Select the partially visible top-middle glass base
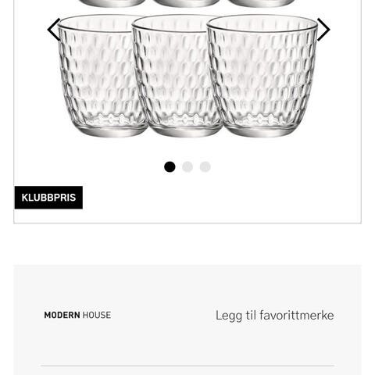This screenshot has width=375, height=375. point(186,3)
